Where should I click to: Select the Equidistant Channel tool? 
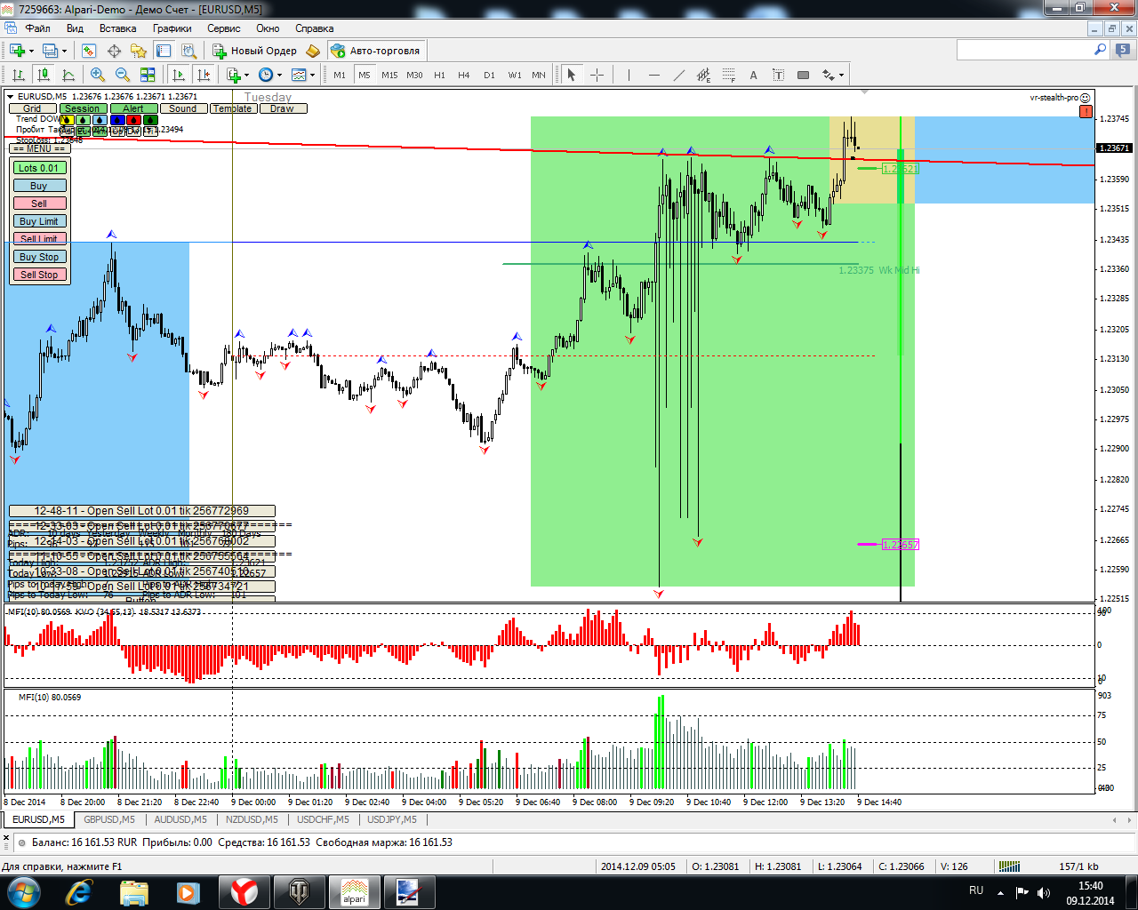(704, 75)
